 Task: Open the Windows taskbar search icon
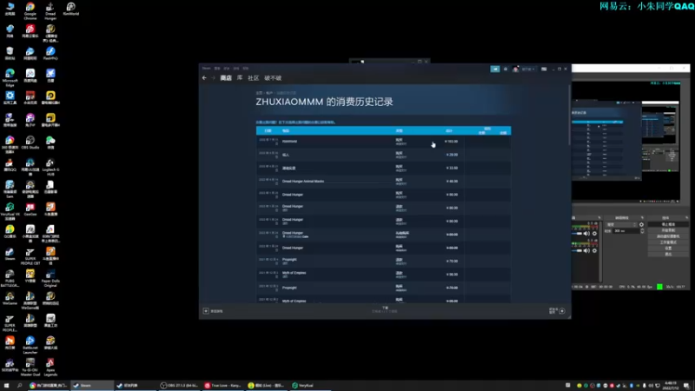tap(19, 386)
